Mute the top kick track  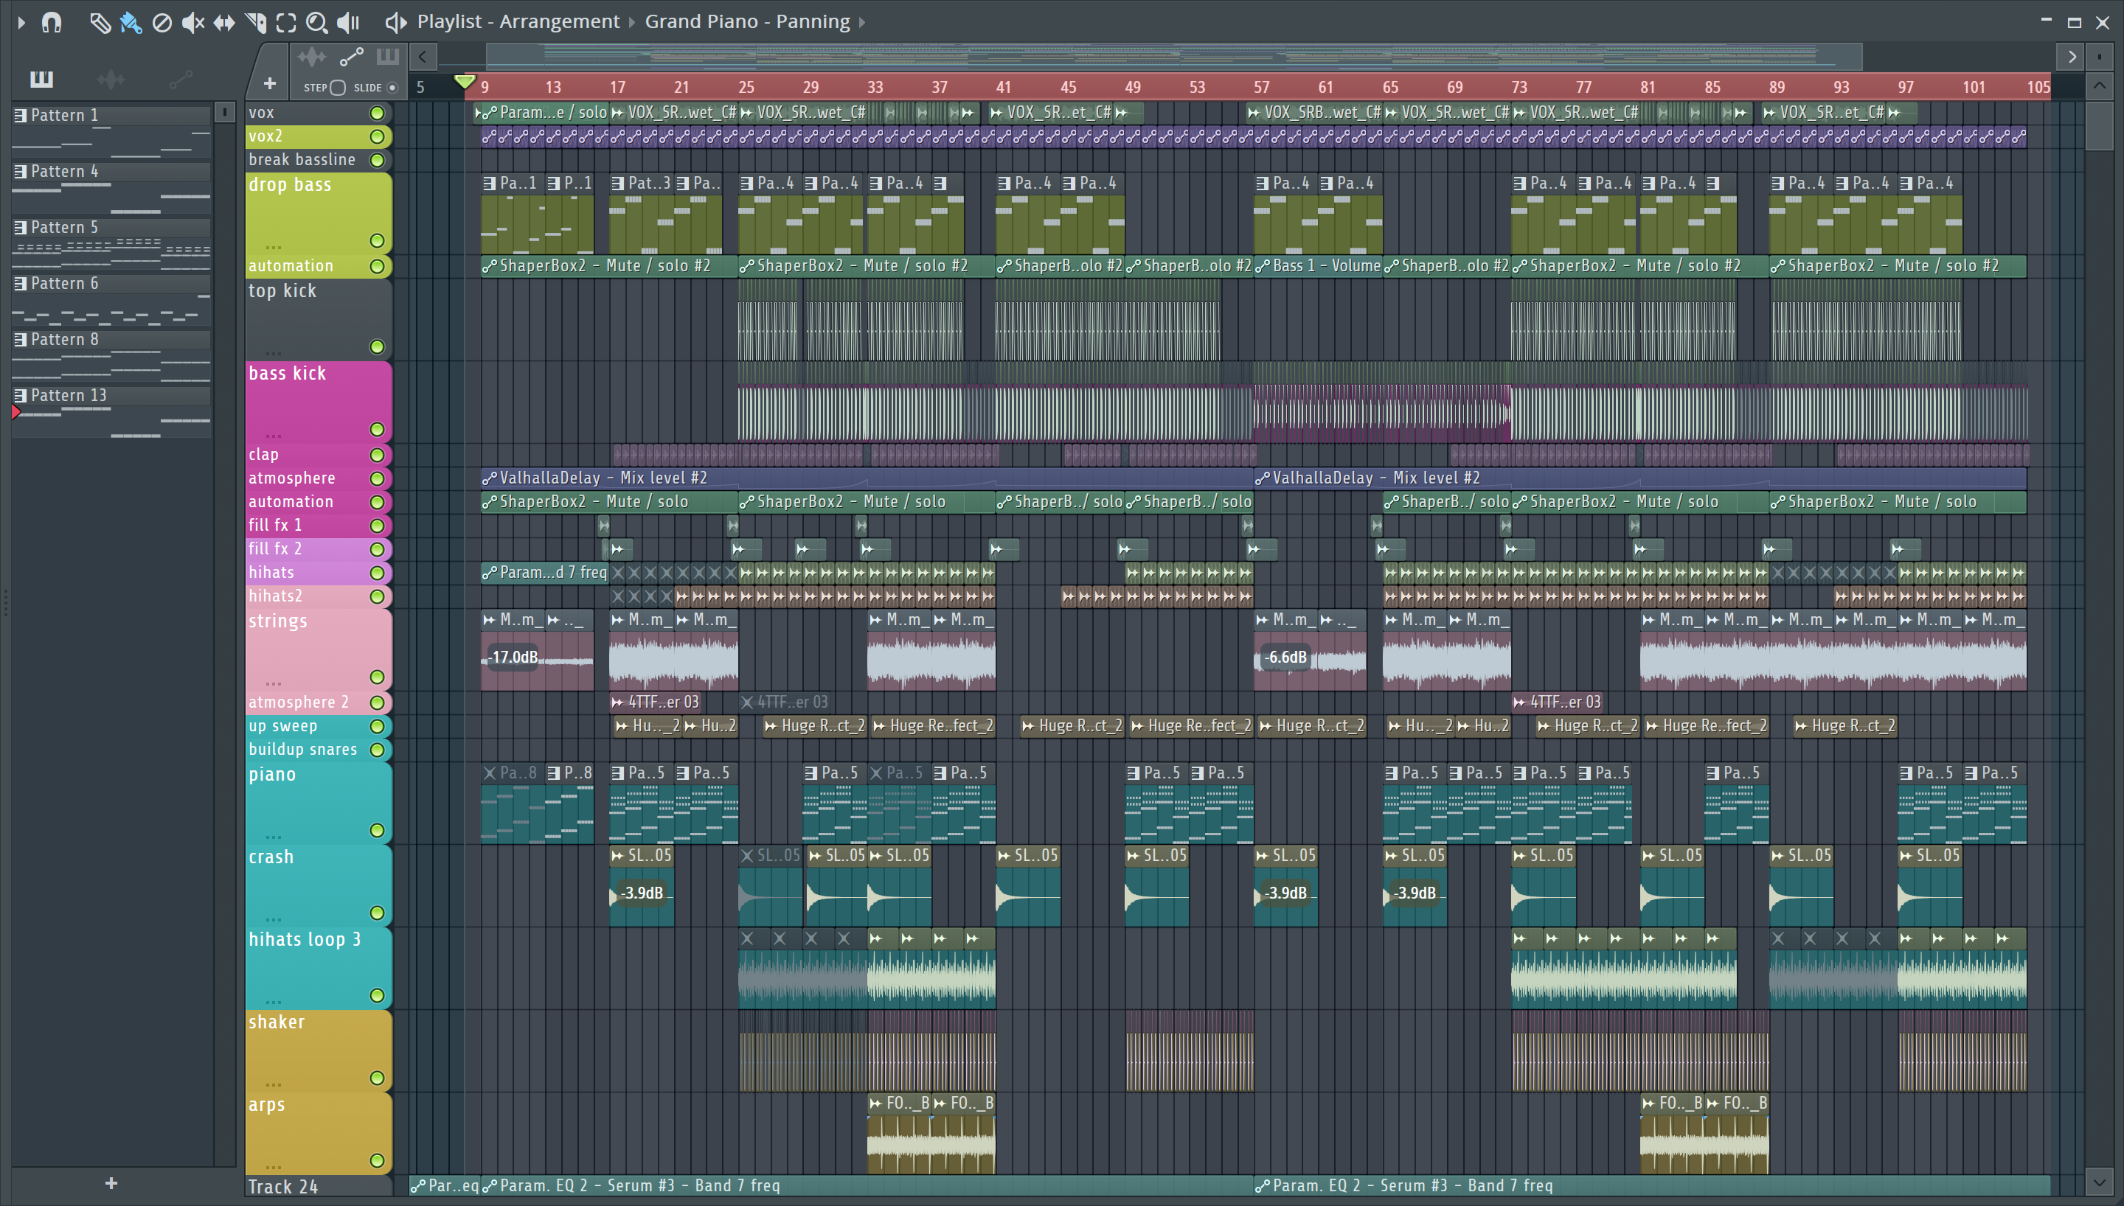(377, 347)
